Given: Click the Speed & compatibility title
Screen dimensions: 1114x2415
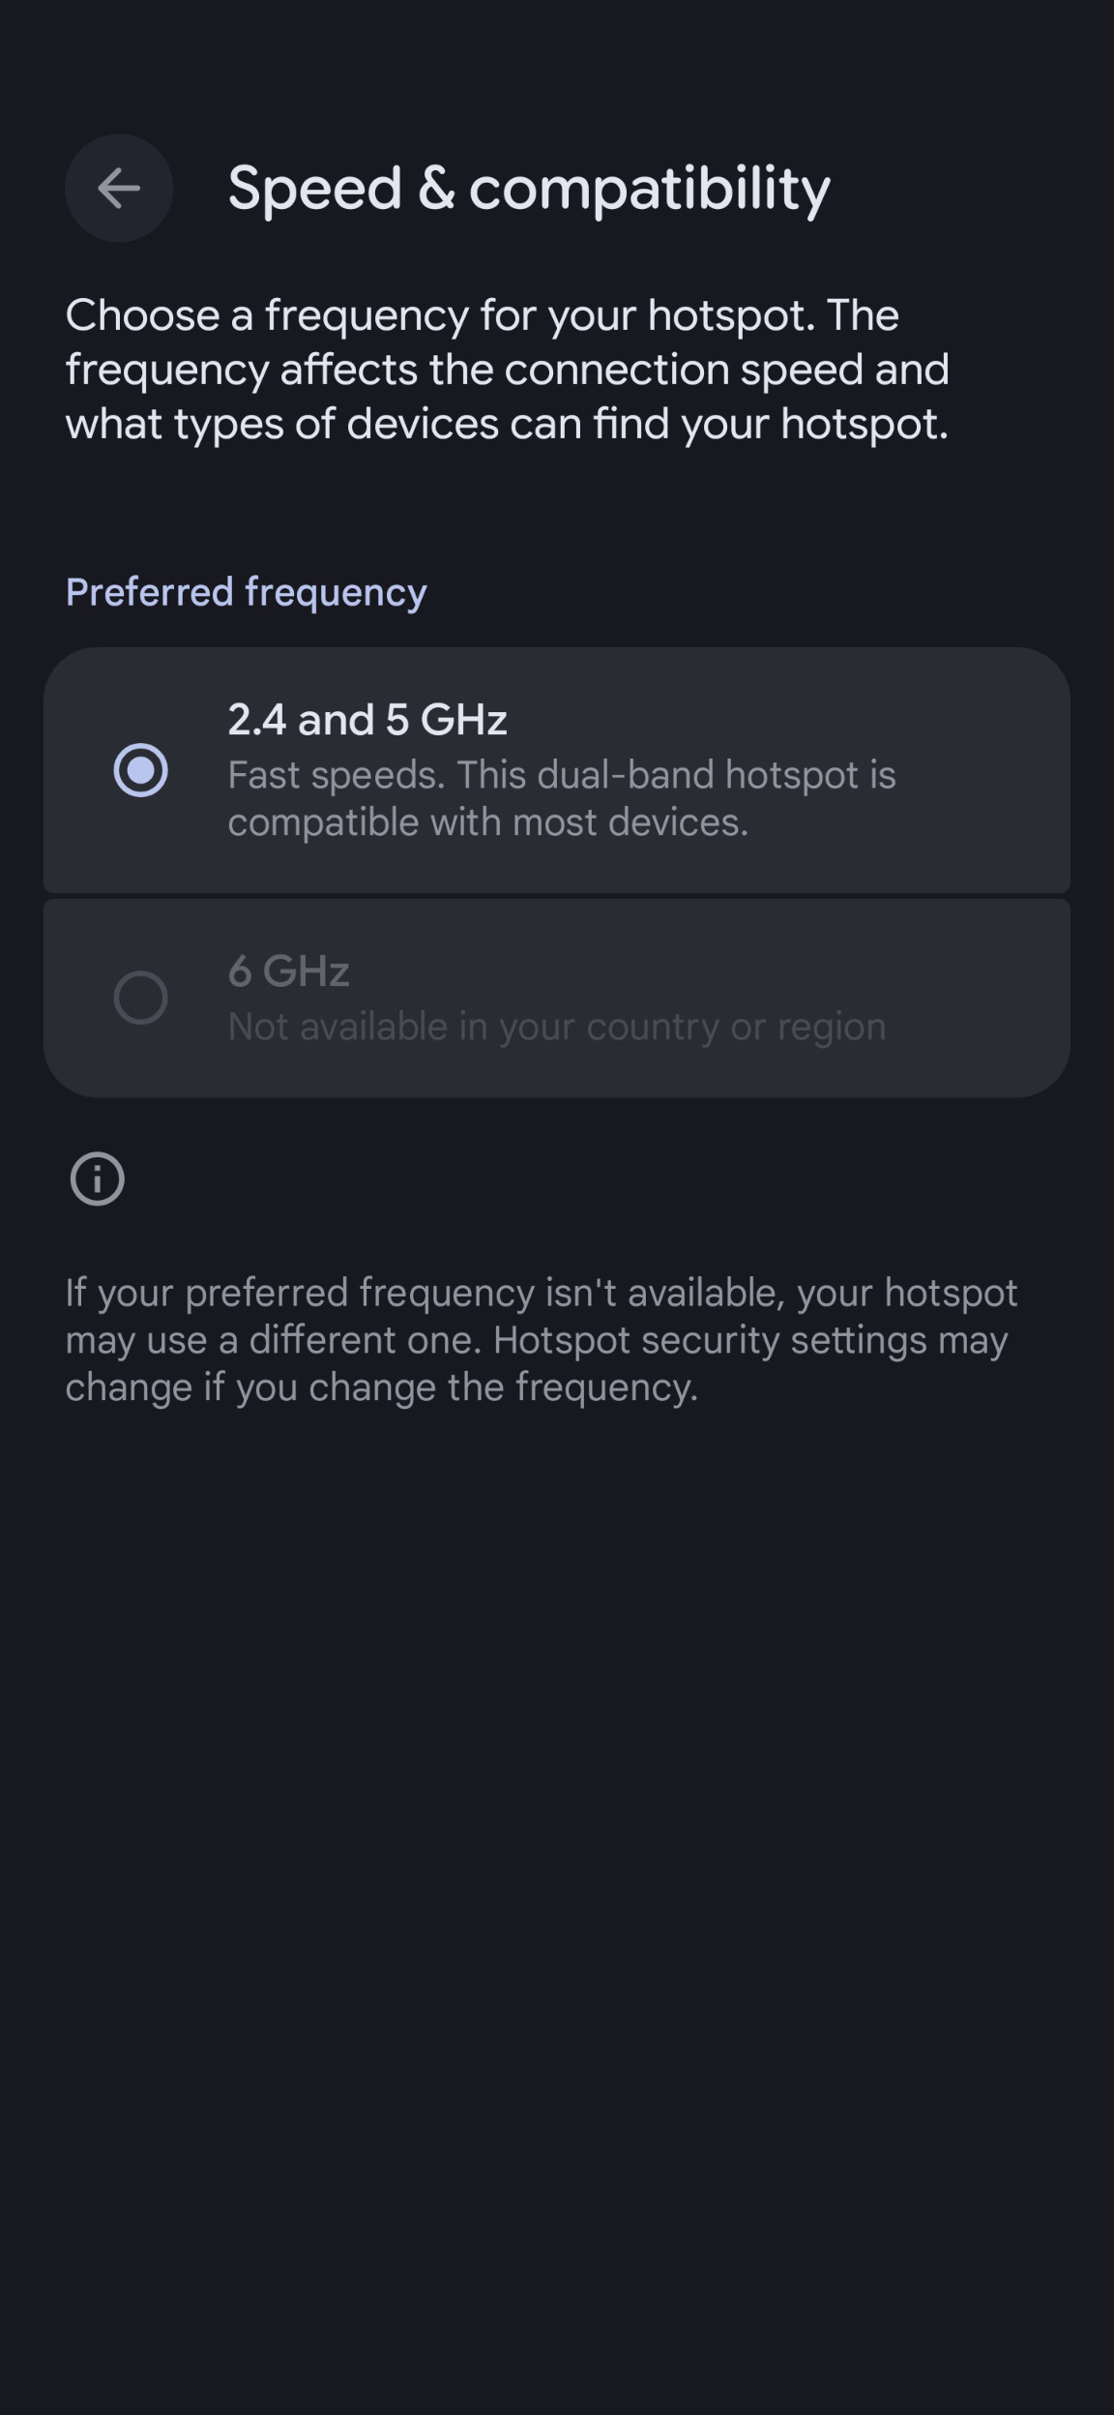Looking at the screenshot, I should tap(528, 190).
